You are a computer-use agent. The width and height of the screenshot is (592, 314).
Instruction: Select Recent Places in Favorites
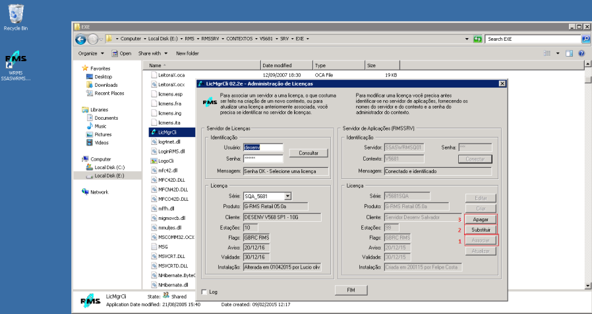109,93
